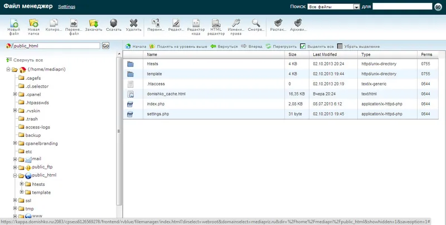Create a new file with Новый файл icon
Viewport: 446px width, 225px height.
click(x=13, y=23)
